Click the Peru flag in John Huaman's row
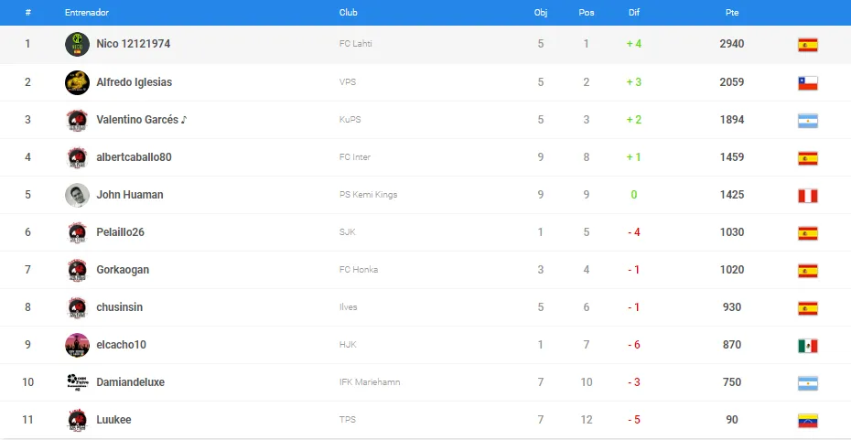Image resolution: width=851 pixels, height=440 pixels. [x=808, y=196]
